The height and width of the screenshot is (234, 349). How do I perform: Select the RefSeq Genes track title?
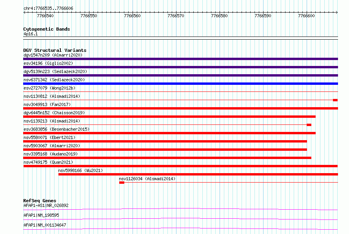pos(40,201)
